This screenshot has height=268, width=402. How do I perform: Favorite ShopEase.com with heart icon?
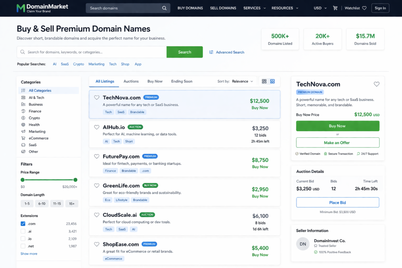click(x=97, y=244)
